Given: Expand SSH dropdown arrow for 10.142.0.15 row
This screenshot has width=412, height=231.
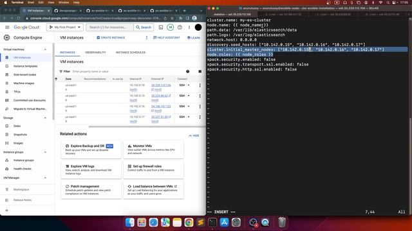Looking at the screenshot, I should (x=189, y=96).
